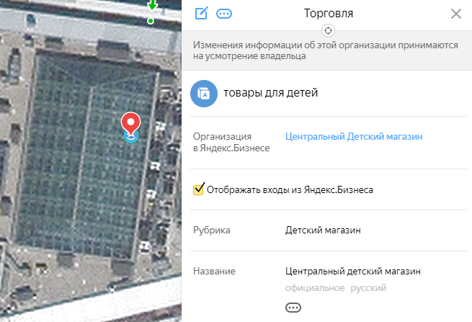Open the edit pencil icon in header
472x322 pixels.
(x=201, y=13)
